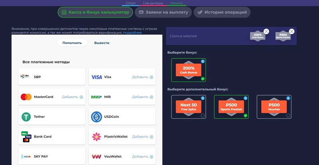Remove P500 Sports Freebet from selected bonuses
Viewport: 319px width, 165px height.
coord(291,31)
